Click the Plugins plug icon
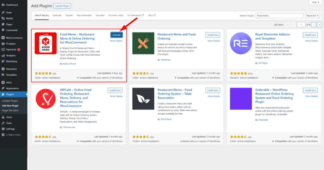Viewport: 324px width, 170px height. (3, 94)
